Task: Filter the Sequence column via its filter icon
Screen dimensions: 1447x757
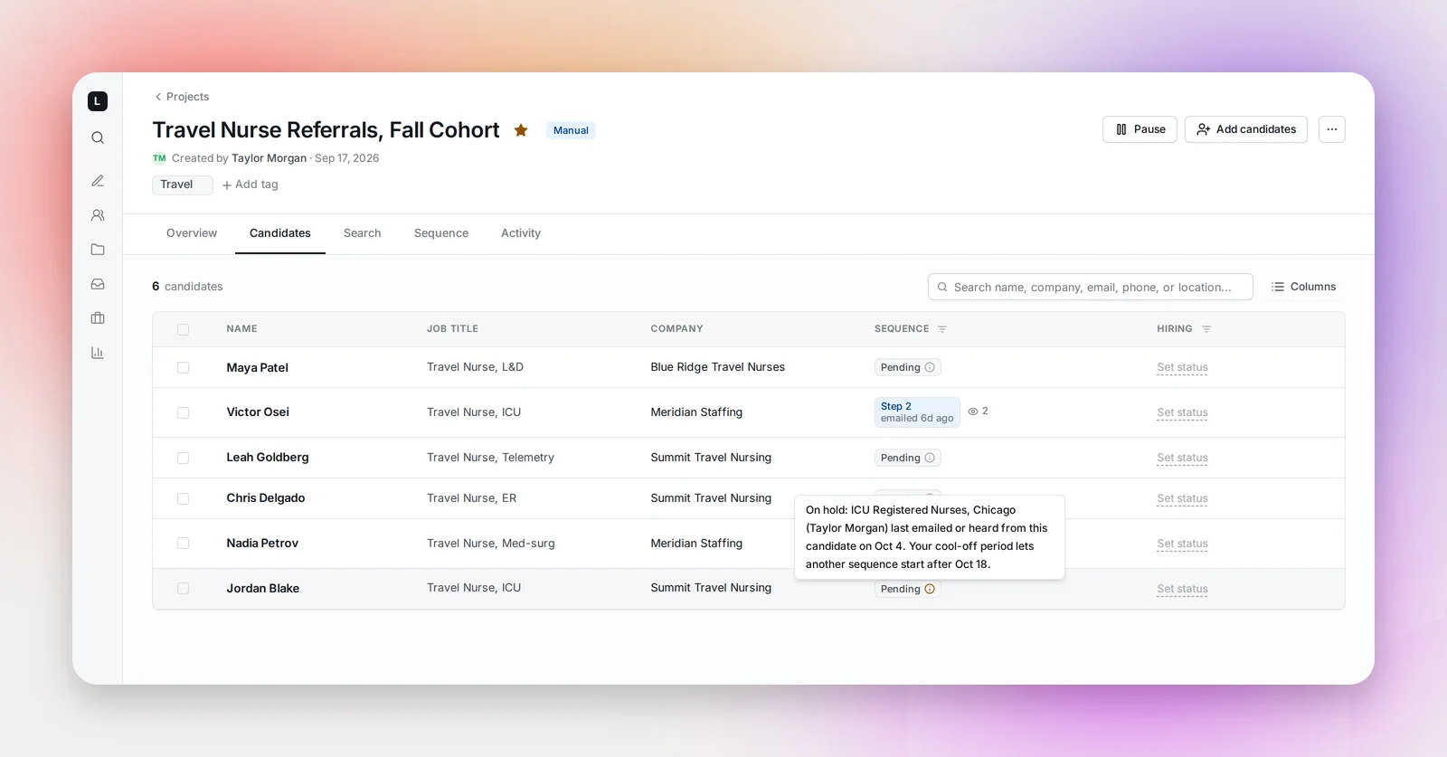Action: (942, 329)
